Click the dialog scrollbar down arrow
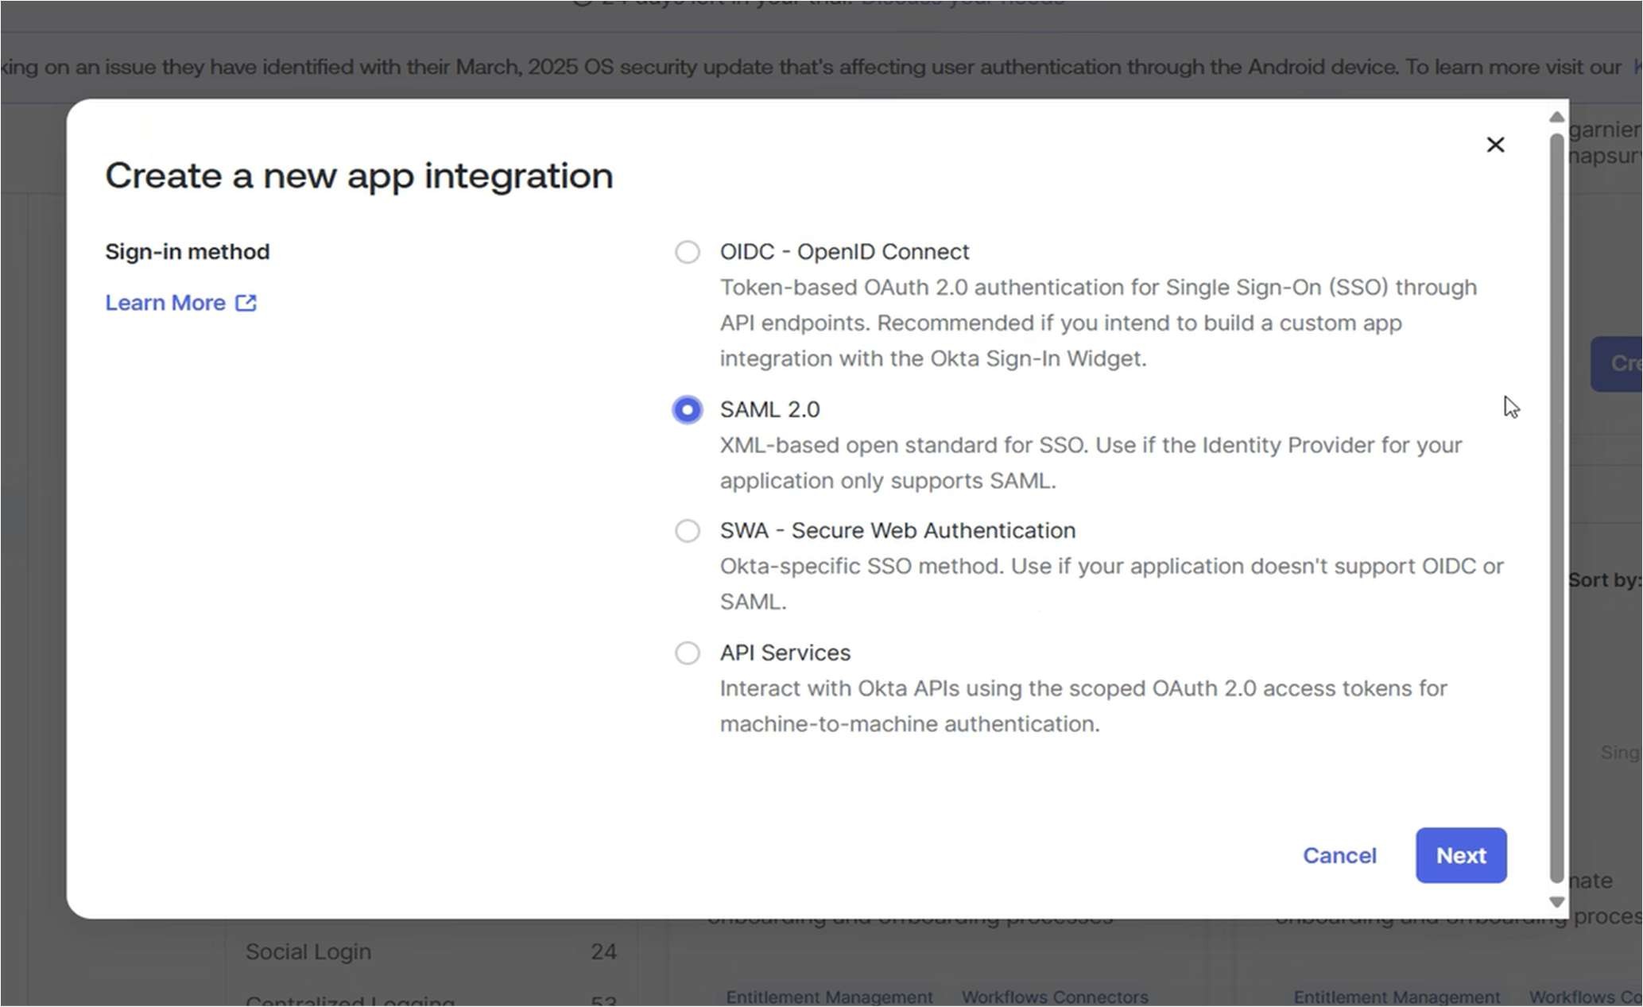The width and height of the screenshot is (1643, 1007). 1556,902
